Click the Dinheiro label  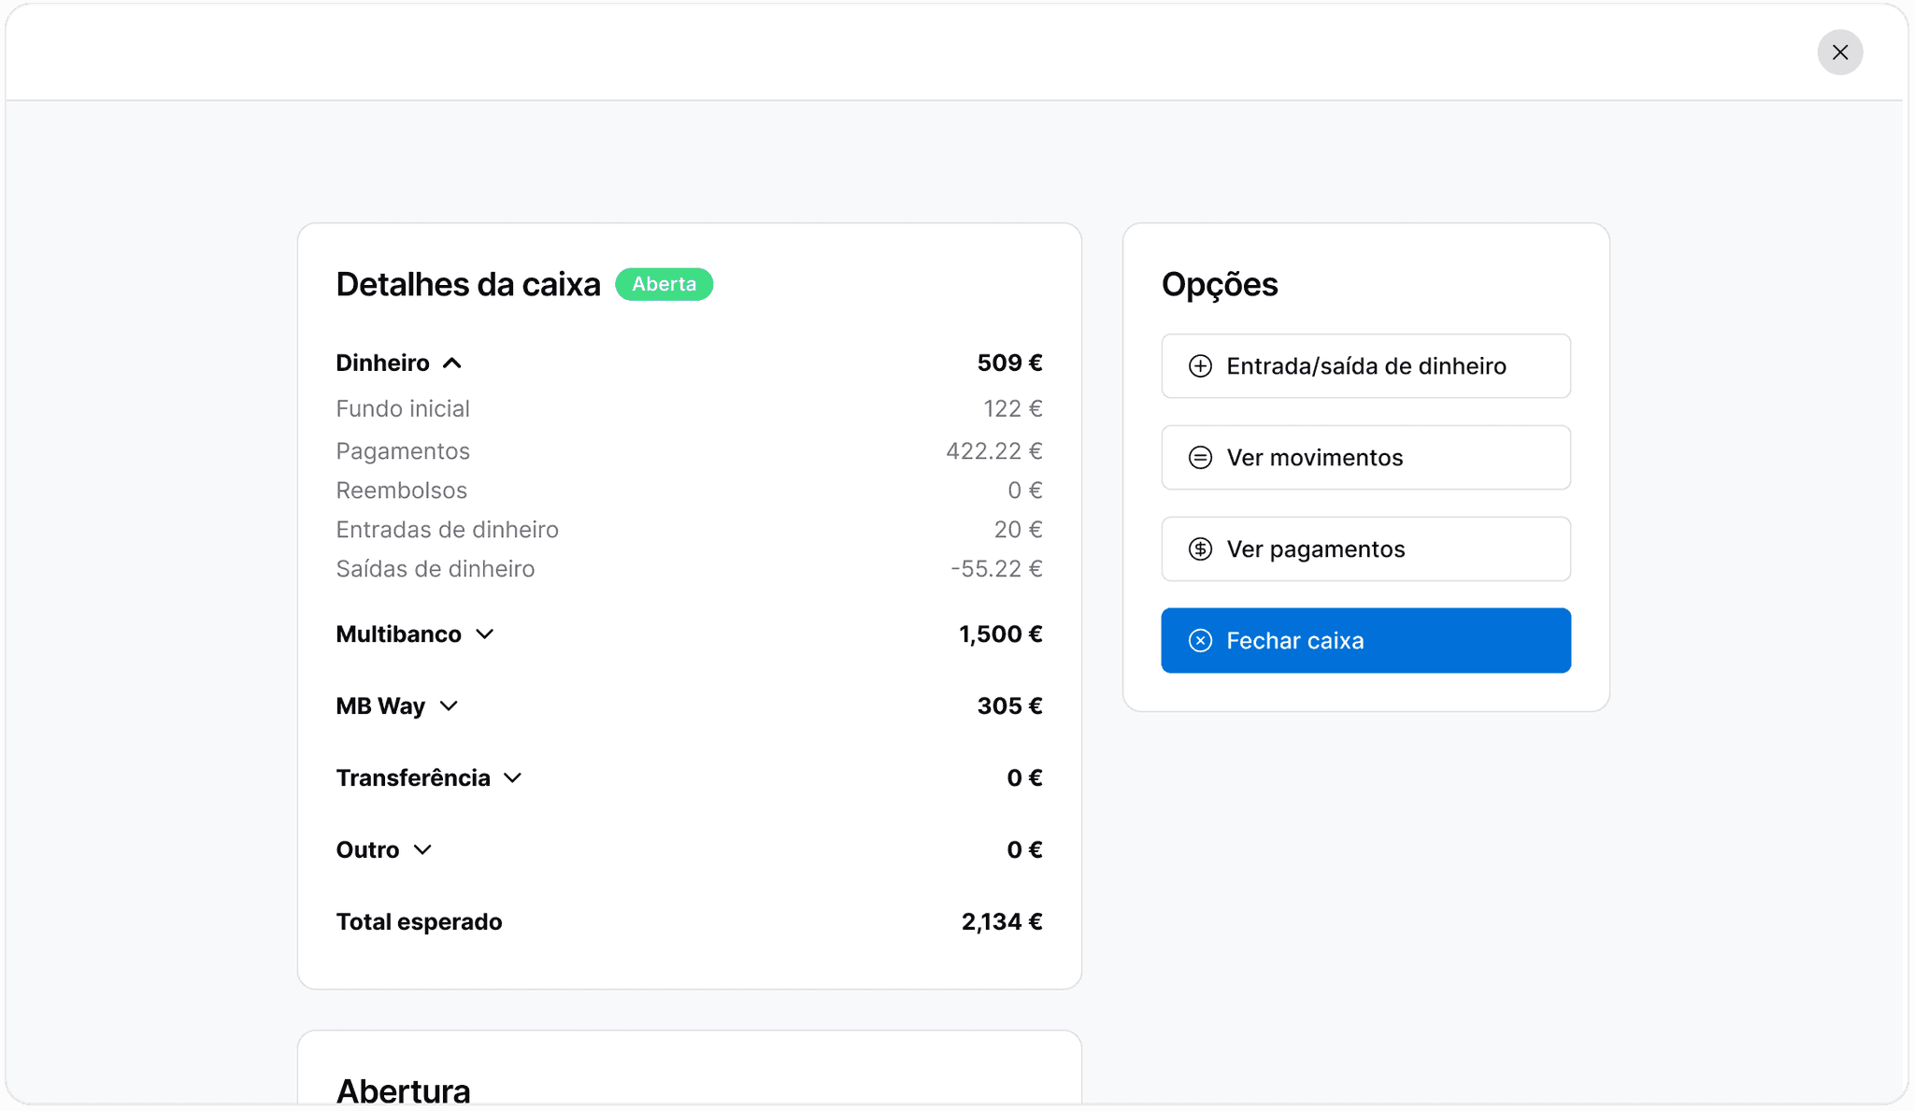pos(383,363)
